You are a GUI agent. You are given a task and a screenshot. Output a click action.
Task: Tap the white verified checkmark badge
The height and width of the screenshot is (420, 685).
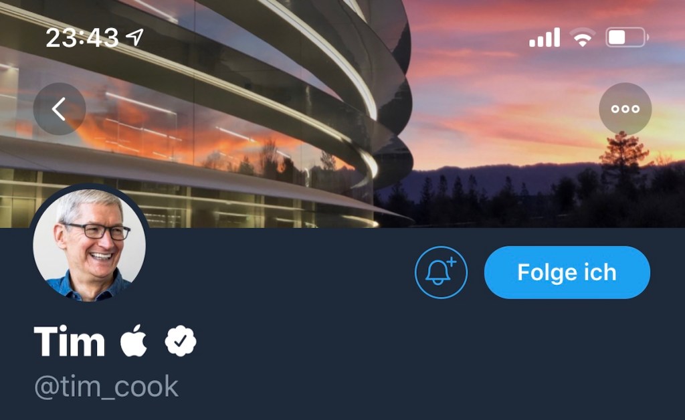[181, 341]
